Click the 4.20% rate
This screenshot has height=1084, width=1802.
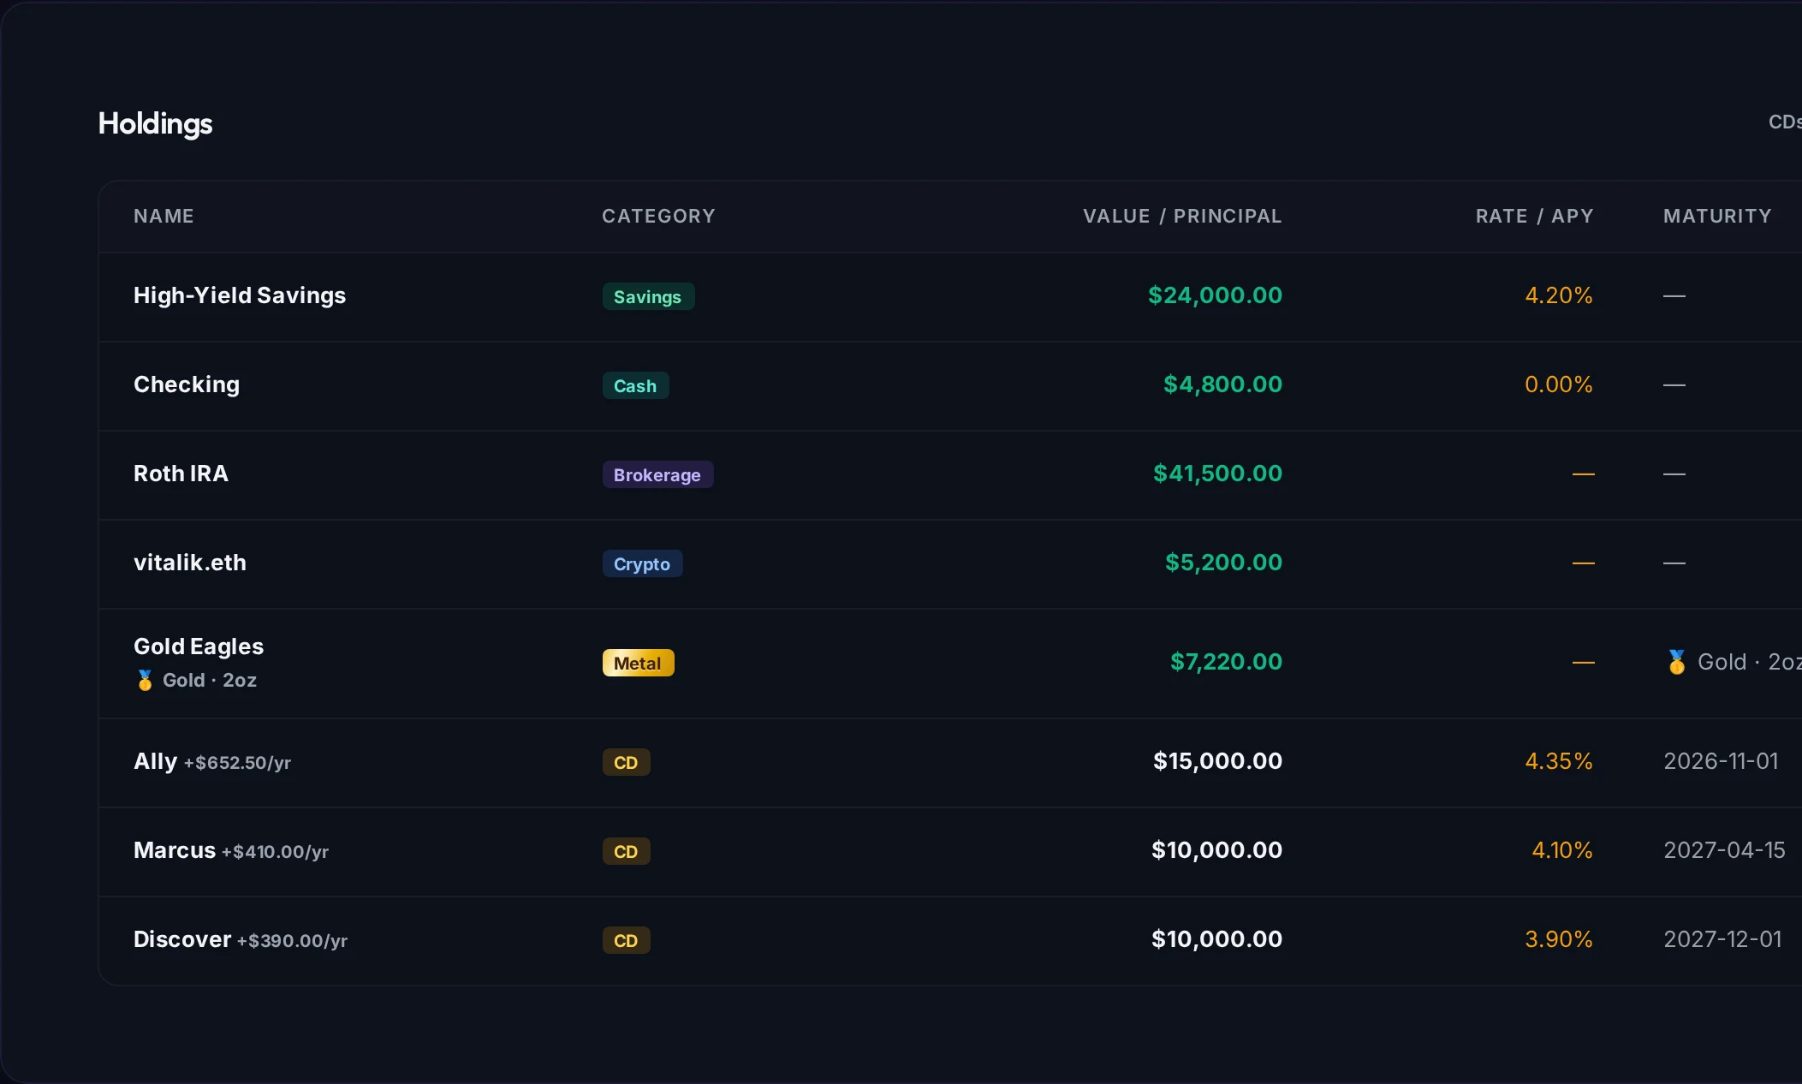pyautogui.click(x=1559, y=295)
